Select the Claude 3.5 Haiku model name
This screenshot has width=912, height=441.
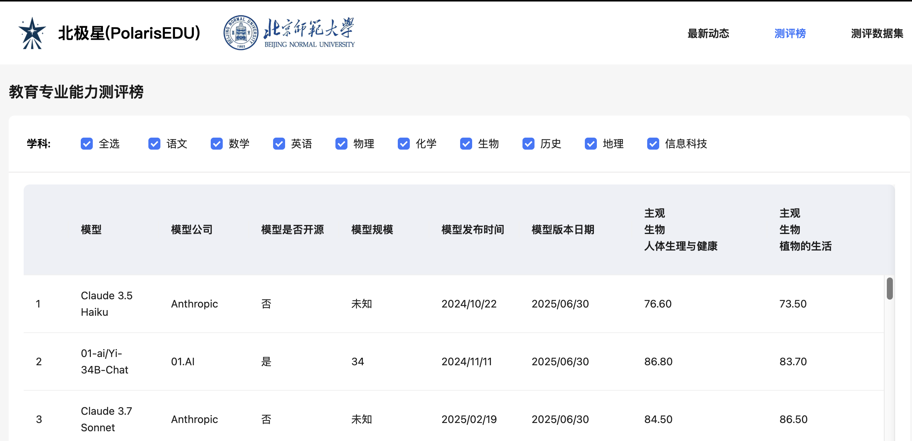click(x=107, y=304)
